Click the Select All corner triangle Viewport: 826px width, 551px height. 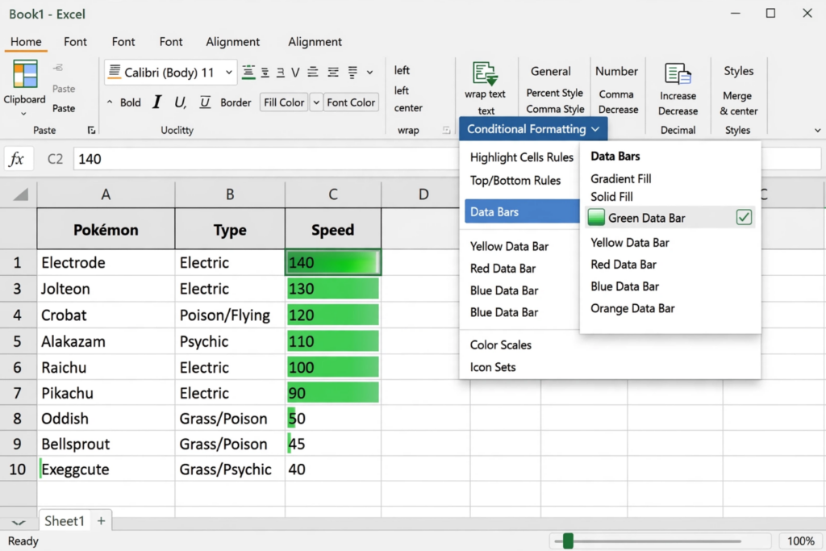(x=20, y=194)
